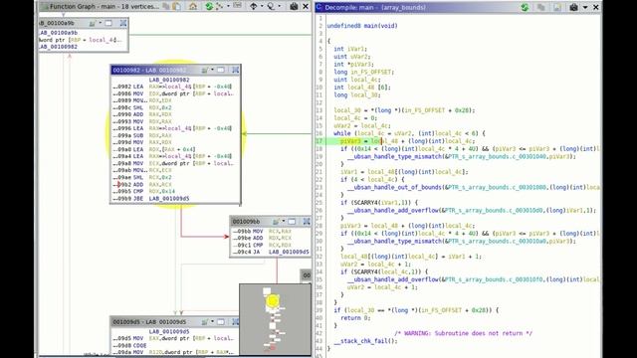637x358 pixels.
Task: Click the satellite view minimap thumbnail
Action: point(275,319)
